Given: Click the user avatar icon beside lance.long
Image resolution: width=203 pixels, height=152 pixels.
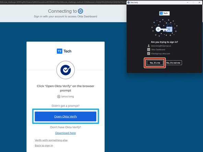Looking at the screenshot, I should 59,97.
